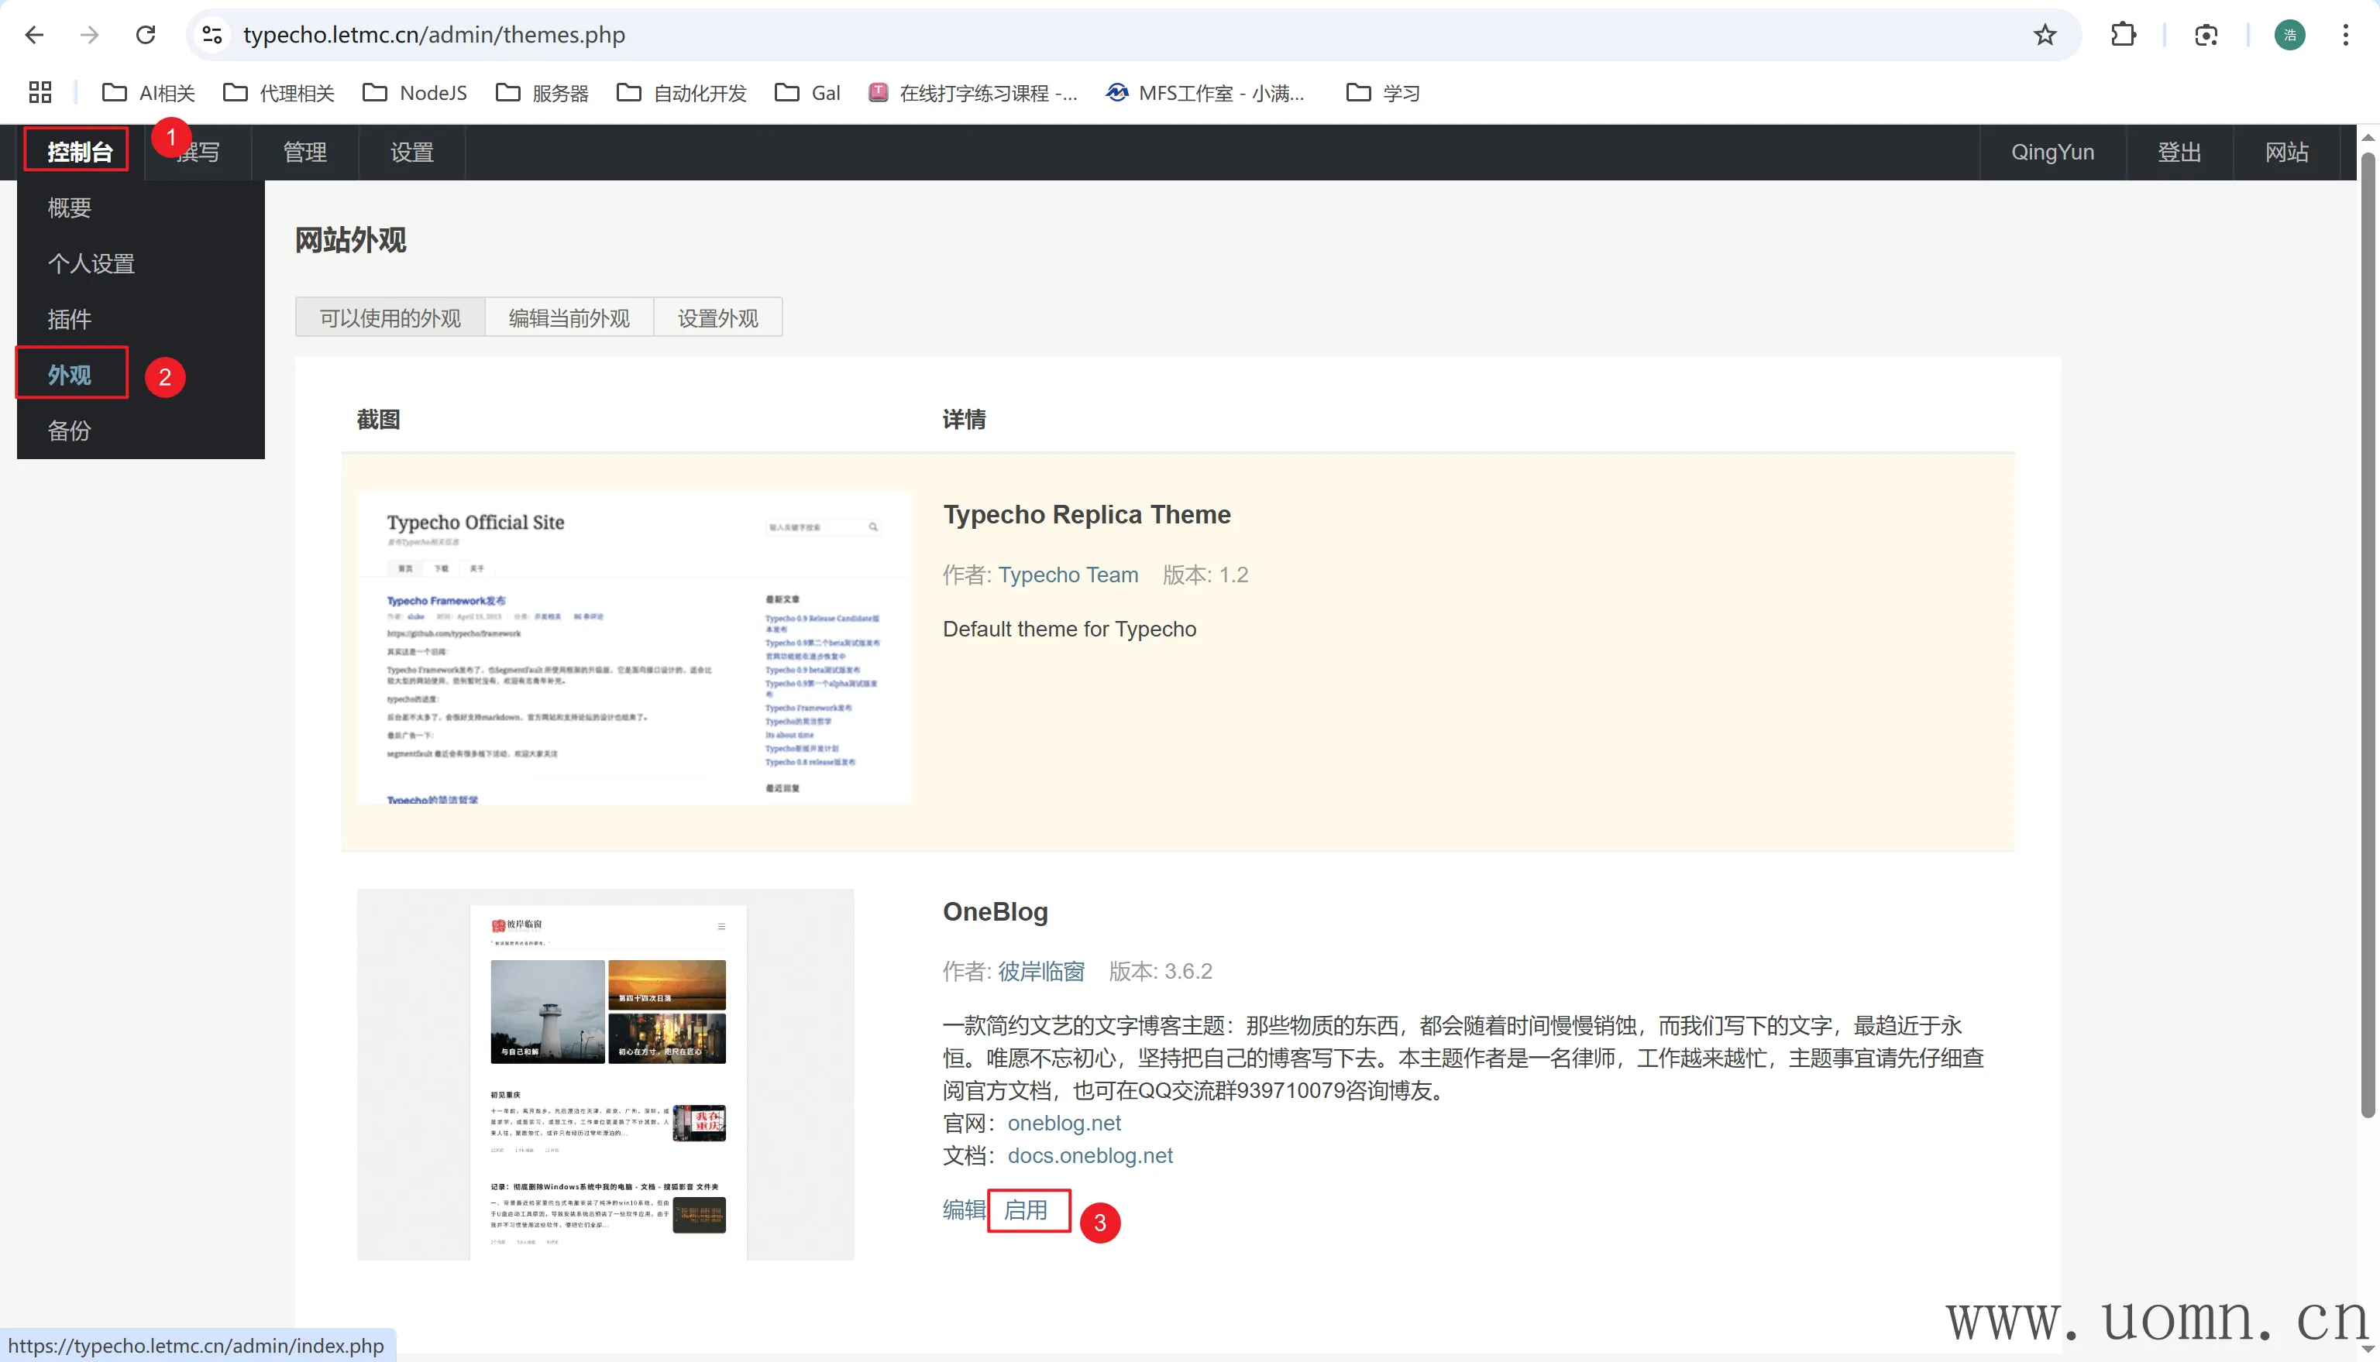
Task: Bookmark this page with star icon
Action: pyautogui.click(x=2045, y=35)
